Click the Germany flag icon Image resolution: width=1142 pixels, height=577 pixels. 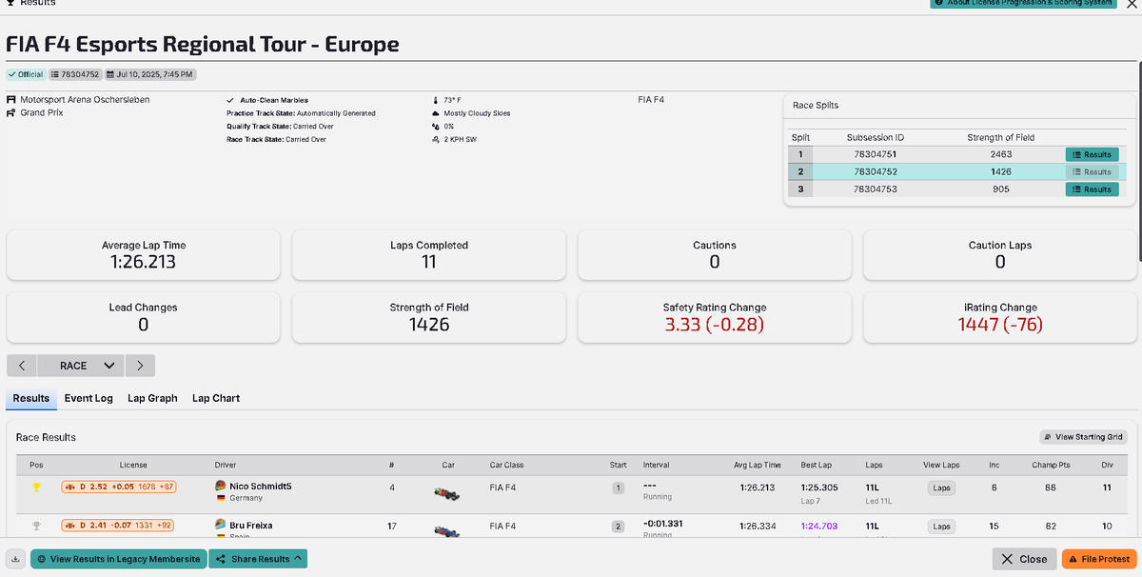(222, 498)
